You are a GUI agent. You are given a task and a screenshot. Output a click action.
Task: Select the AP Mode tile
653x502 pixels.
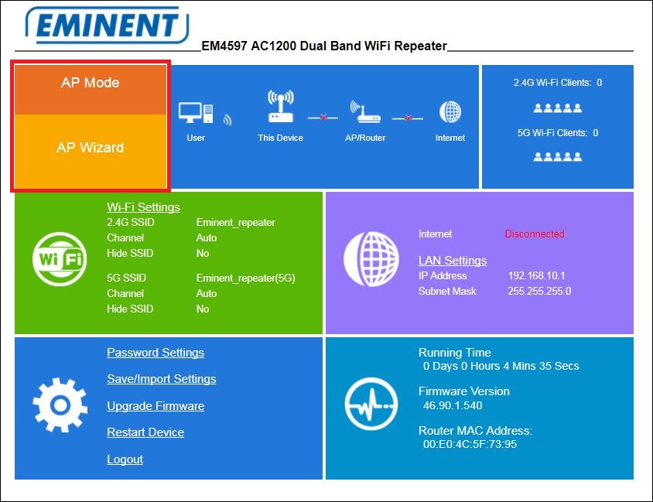click(91, 89)
